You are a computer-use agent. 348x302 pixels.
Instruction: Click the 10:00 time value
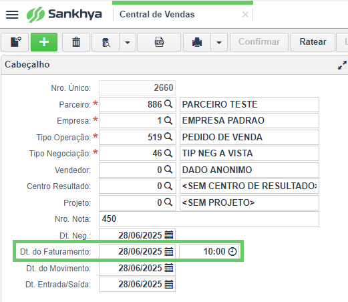(x=214, y=252)
